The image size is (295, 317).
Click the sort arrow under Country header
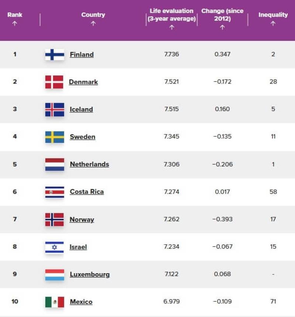(93, 23)
